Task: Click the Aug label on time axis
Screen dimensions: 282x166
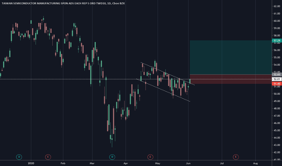Action: point(255,163)
